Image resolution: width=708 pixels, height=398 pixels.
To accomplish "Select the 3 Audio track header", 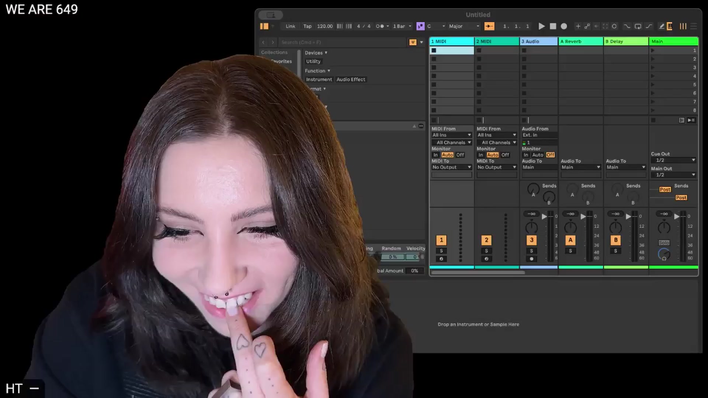I will pos(538,41).
